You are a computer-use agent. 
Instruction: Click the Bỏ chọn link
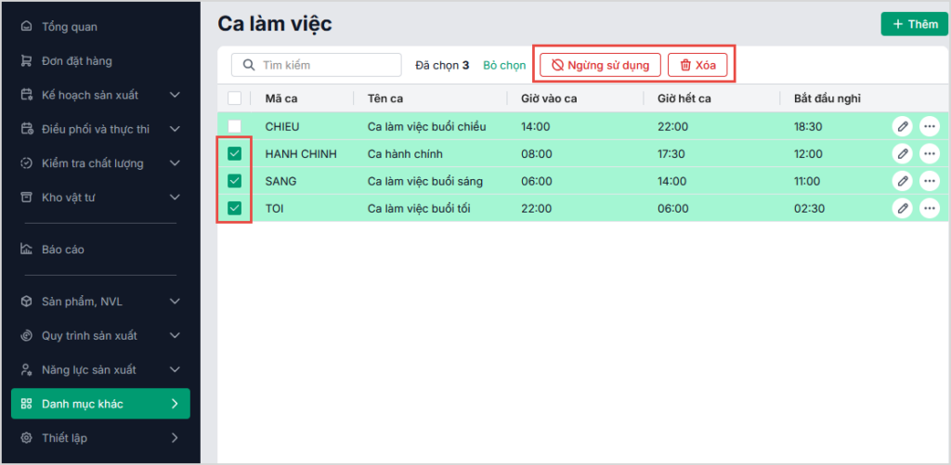504,66
